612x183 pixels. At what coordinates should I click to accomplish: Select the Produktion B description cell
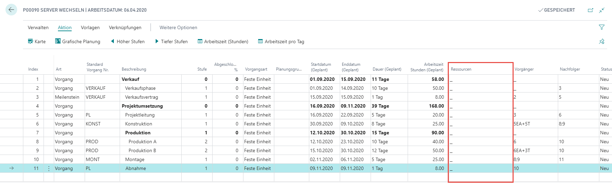point(151,150)
